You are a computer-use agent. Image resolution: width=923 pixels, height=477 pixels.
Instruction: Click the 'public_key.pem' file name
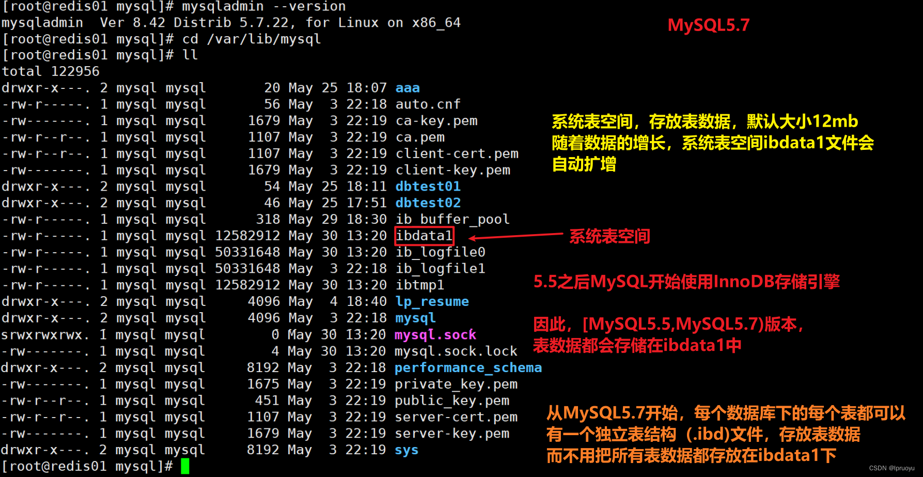tap(452, 401)
